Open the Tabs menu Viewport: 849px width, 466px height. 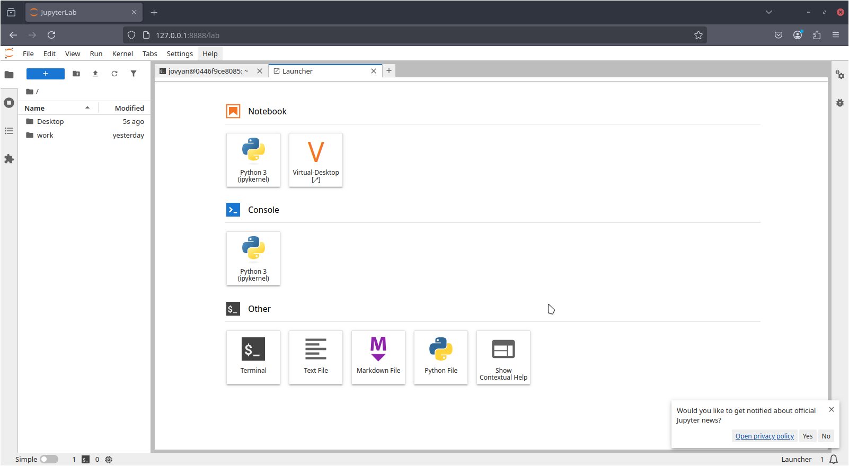click(x=150, y=53)
